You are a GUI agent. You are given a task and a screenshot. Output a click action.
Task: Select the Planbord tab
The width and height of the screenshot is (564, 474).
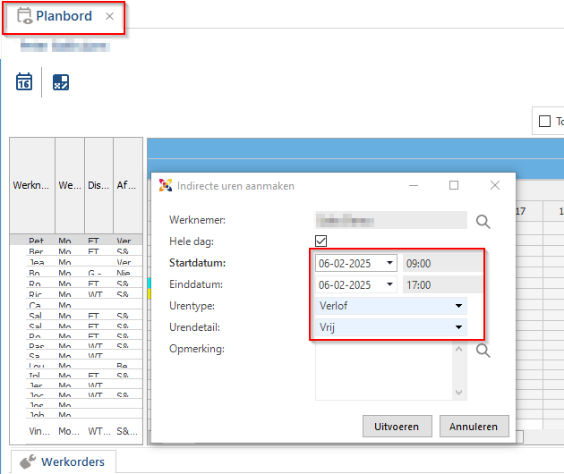pyautogui.click(x=64, y=16)
